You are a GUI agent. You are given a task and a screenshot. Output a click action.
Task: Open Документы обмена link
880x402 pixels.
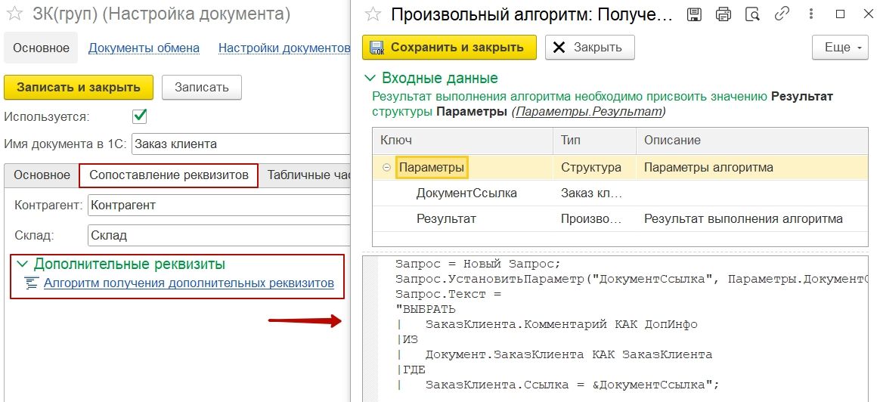pos(144,48)
